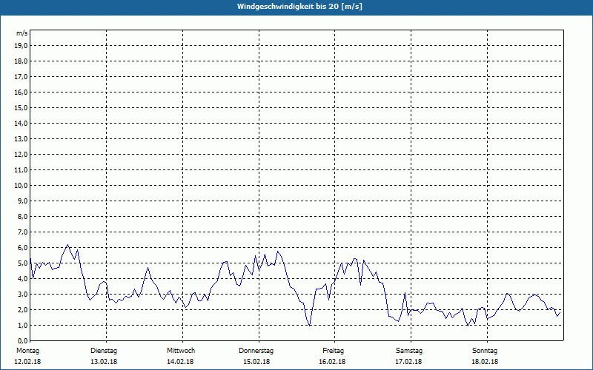Click the 'Samstag' day label

coord(409,351)
